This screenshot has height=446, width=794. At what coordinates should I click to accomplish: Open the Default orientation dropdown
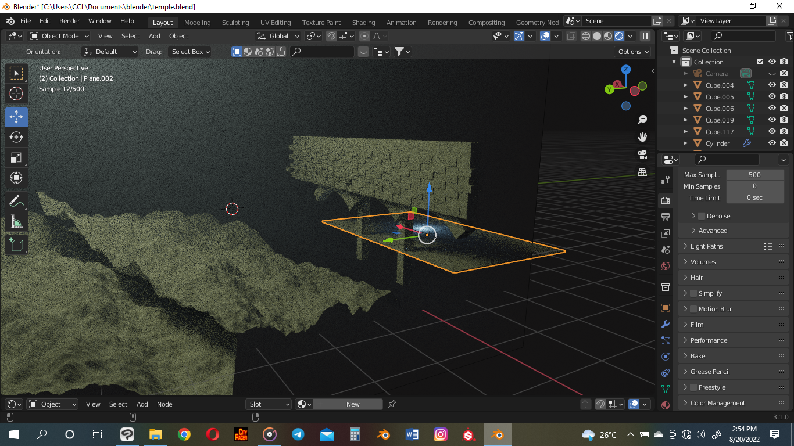(x=110, y=52)
